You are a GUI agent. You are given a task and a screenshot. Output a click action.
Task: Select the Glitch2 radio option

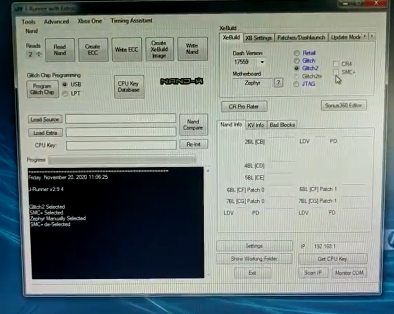pyautogui.click(x=296, y=68)
